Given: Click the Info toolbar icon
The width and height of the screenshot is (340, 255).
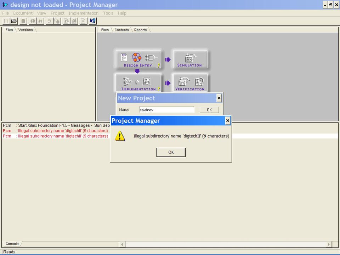Looking at the screenshot, I should (33, 21).
